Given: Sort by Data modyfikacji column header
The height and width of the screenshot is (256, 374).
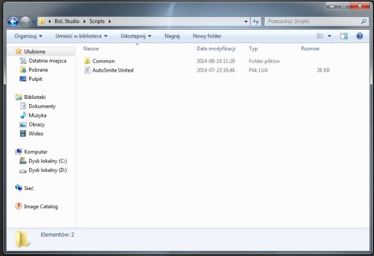Looking at the screenshot, I should click(x=216, y=48).
